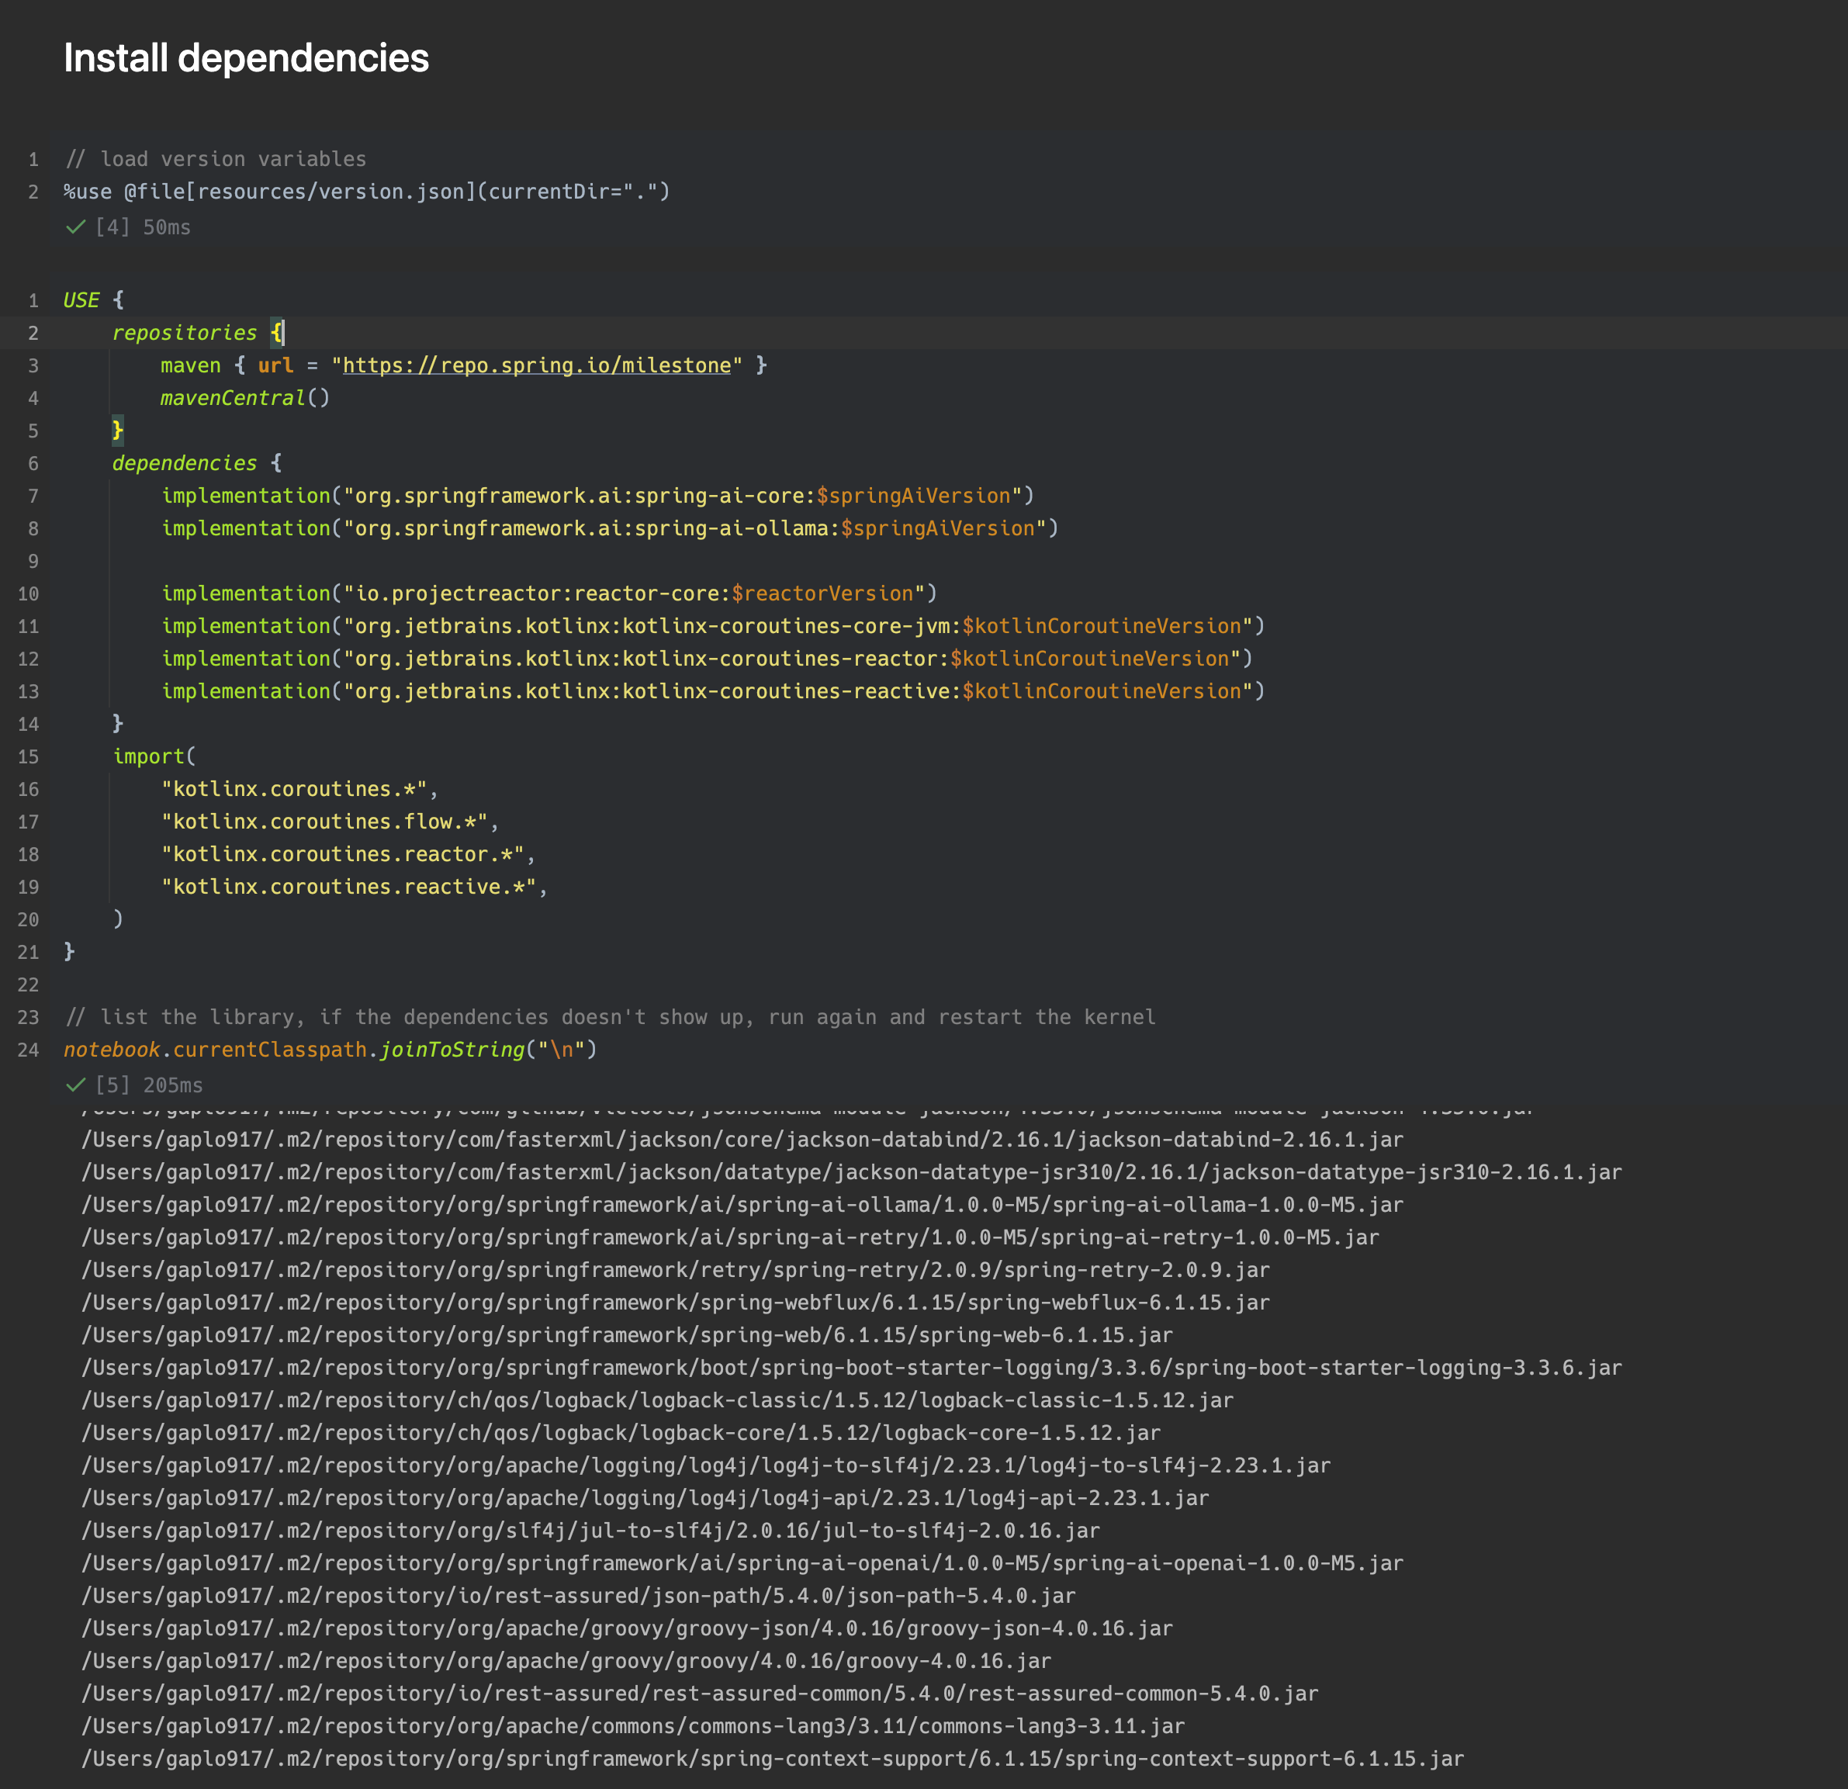The width and height of the screenshot is (1848, 1789).
Task: Click the green checkmark beside [5] 205ms
Action: click(x=75, y=1085)
